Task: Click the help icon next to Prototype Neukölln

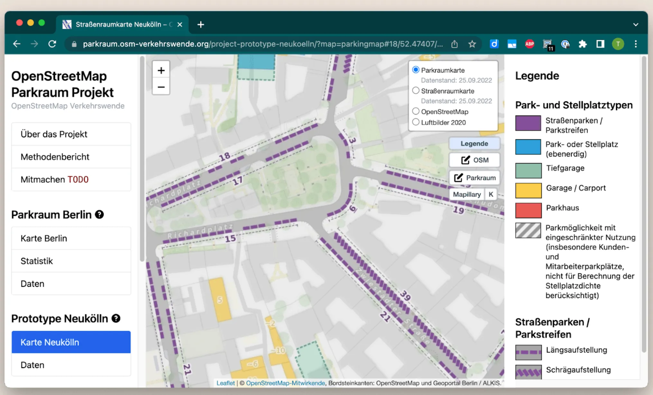Action: point(116,318)
